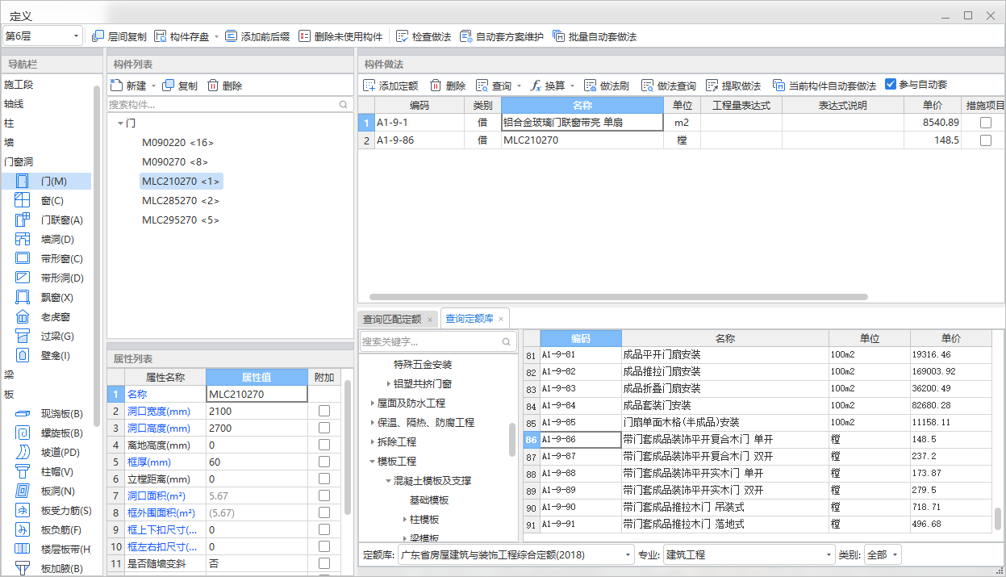
Task: Open 自动套方案维护
Action: (501, 37)
